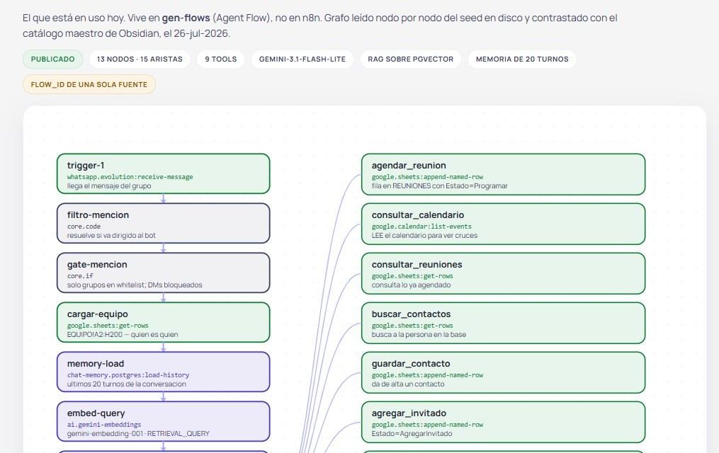Click 'llega el mensaje del grupo' text

point(108,186)
